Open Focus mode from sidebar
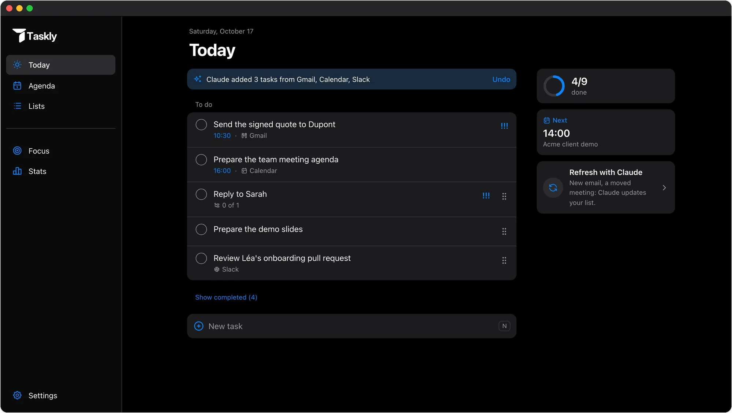The image size is (732, 413). 61,151
